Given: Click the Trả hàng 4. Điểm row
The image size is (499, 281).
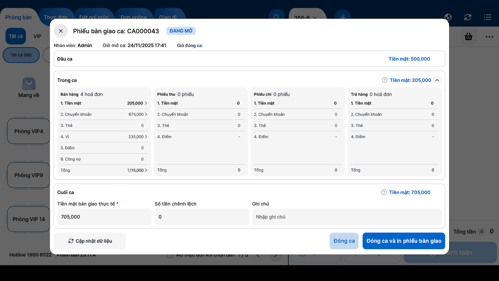Looking at the screenshot, I should tap(395, 137).
